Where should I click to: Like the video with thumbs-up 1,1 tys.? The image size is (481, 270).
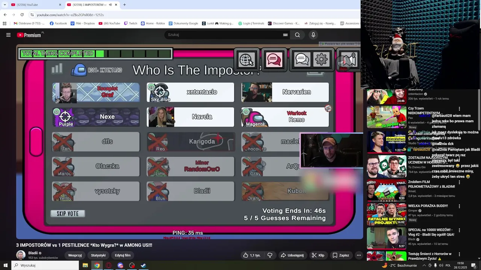[251, 255]
